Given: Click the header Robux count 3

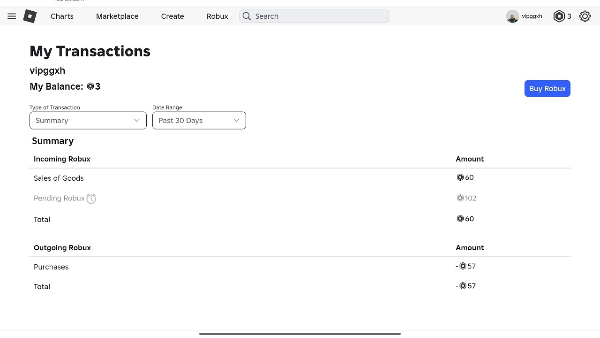Looking at the screenshot, I should click(569, 16).
